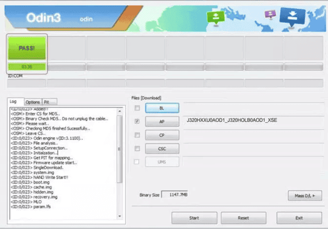
Task: Toggle the CSC file checkbox
Action: [x=137, y=148]
